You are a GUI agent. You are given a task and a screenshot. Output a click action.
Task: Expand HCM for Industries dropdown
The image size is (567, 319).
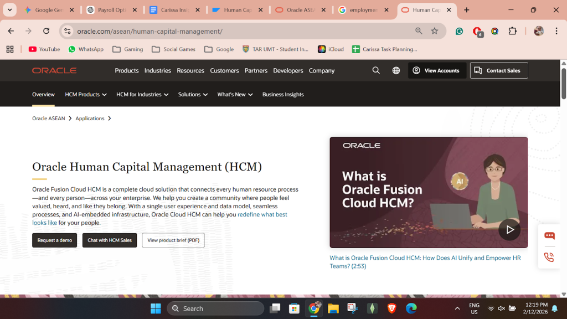click(x=142, y=94)
